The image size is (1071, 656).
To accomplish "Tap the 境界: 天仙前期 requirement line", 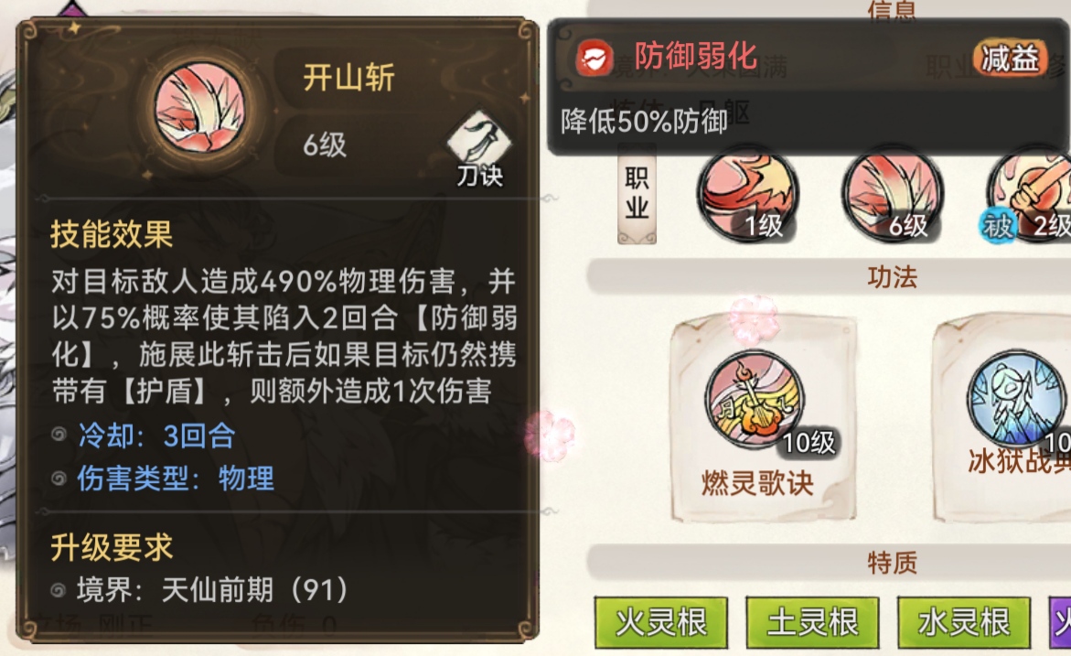I will (x=212, y=589).
